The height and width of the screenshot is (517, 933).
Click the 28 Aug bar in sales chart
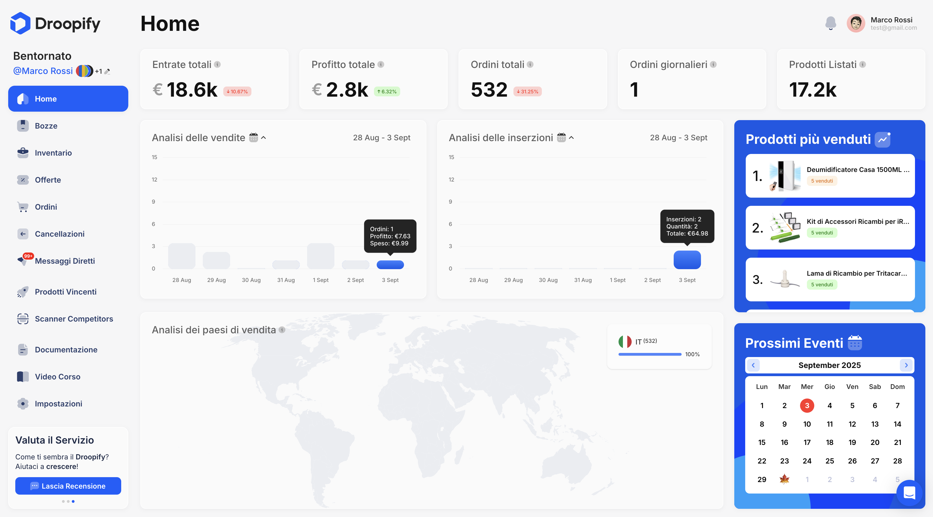182,256
